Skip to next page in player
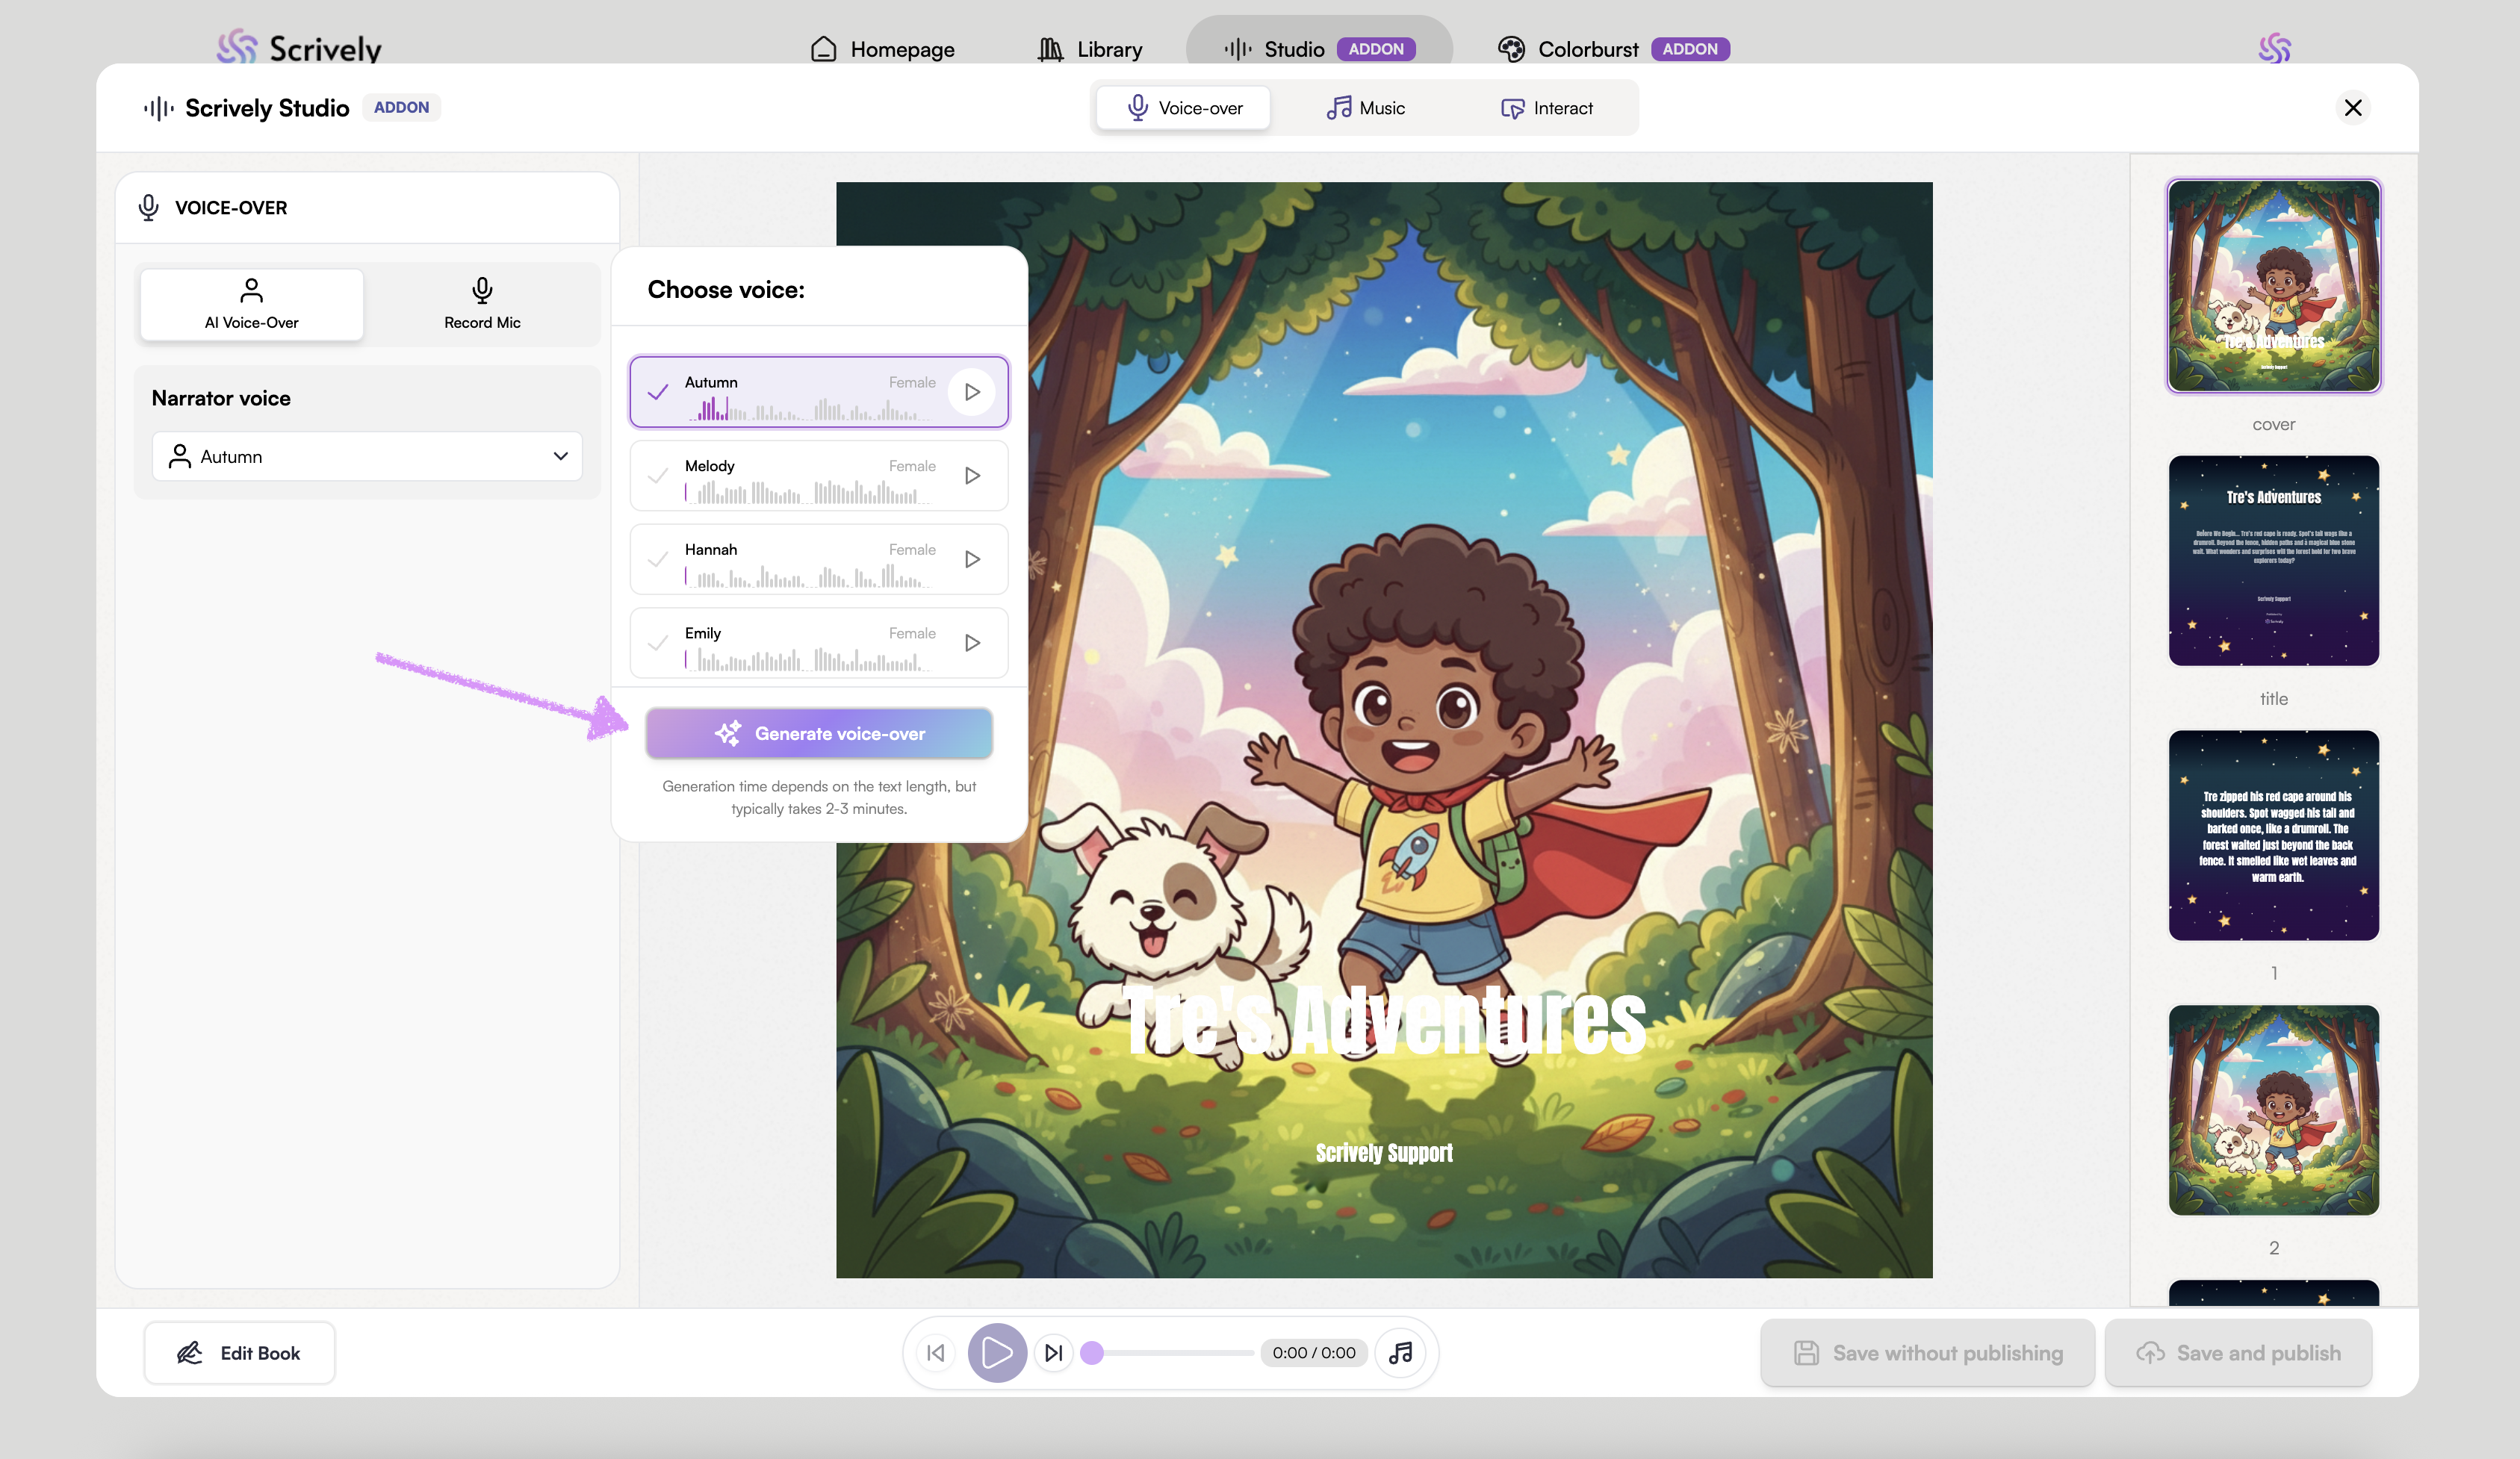2520x1459 pixels. tap(1053, 1353)
